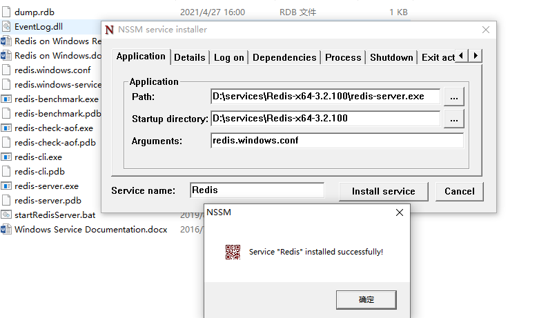
Task: Browse for the Startup directory with the ... button
Action: (454, 119)
